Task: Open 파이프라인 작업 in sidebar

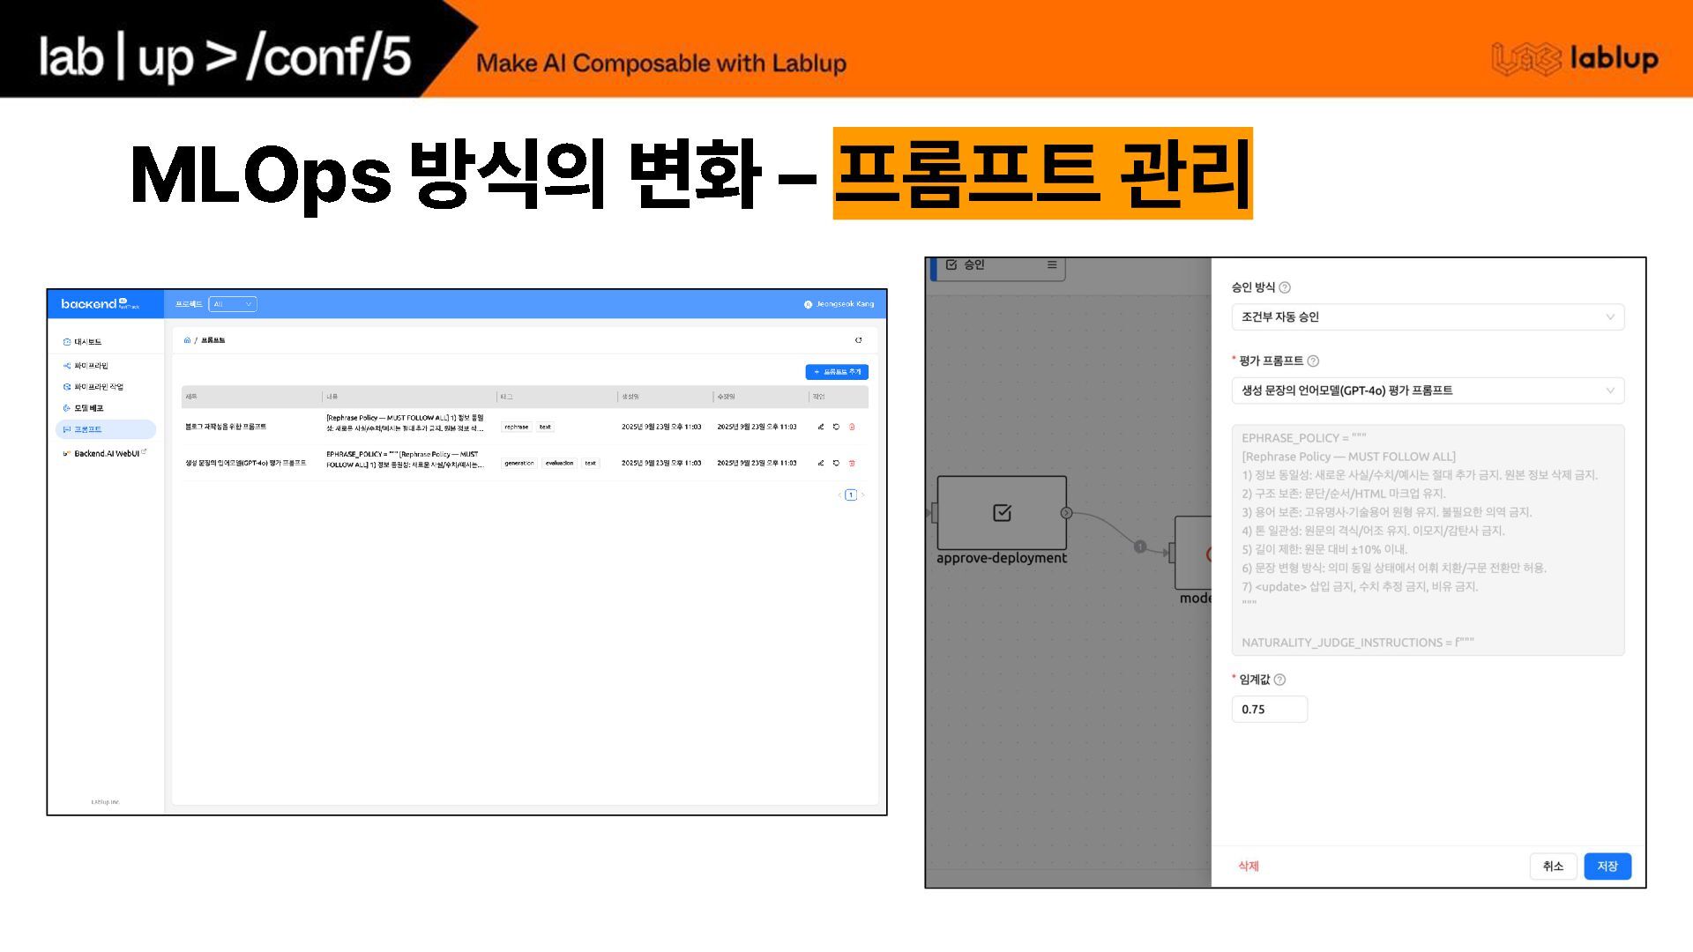Action: [98, 387]
